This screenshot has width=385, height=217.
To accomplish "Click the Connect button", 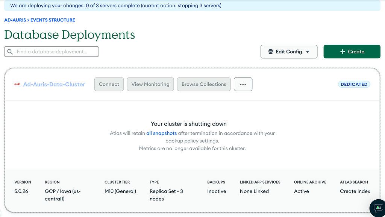I will coord(109,84).
